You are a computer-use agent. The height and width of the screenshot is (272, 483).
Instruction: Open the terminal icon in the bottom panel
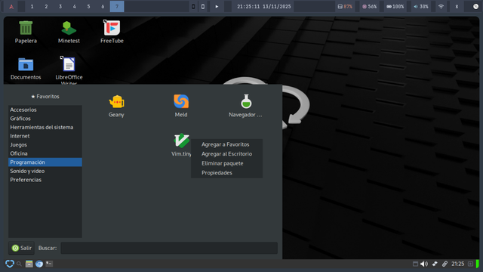click(x=49, y=264)
